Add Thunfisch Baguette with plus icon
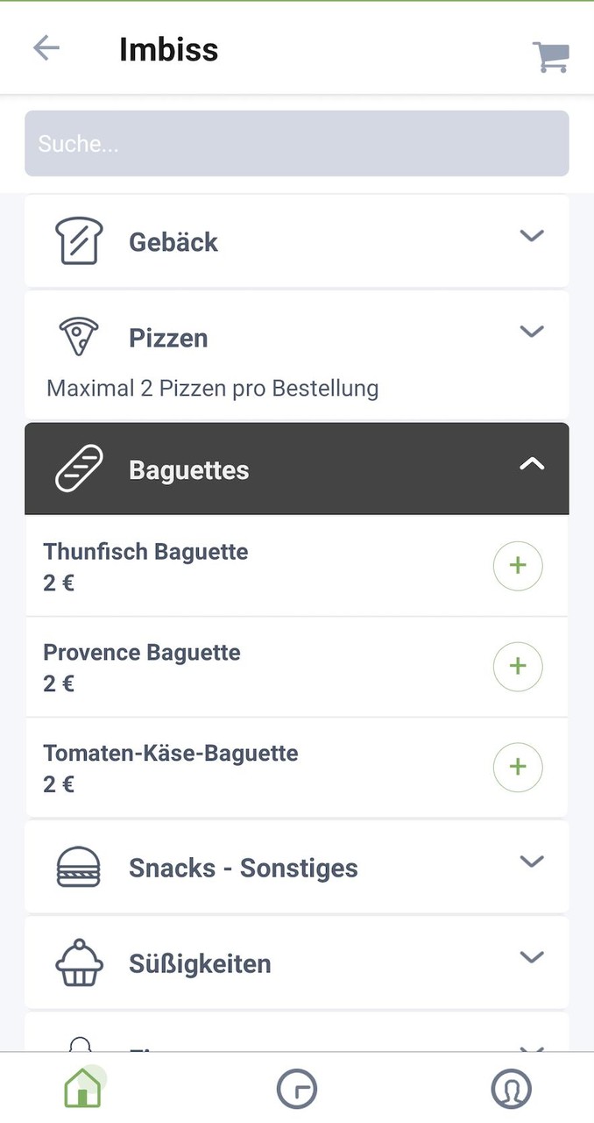 [x=518, y=566]
